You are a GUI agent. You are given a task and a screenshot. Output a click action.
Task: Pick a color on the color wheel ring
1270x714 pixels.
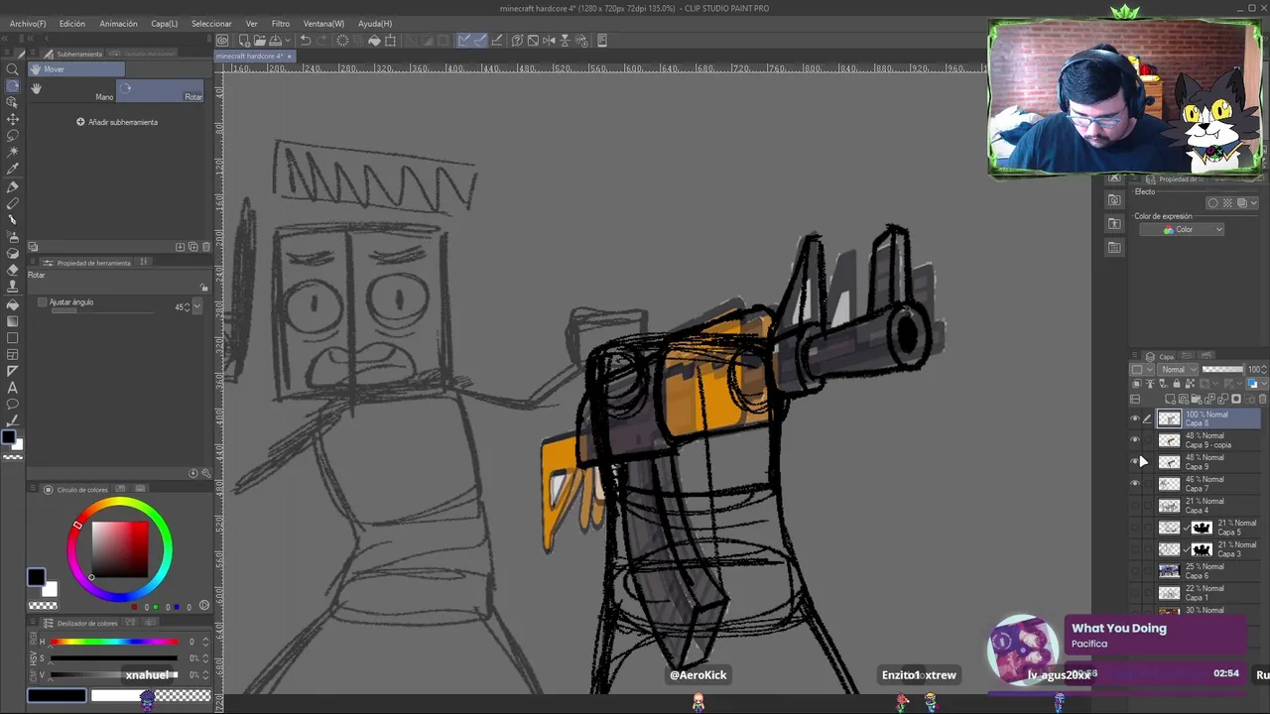(120, 503)
